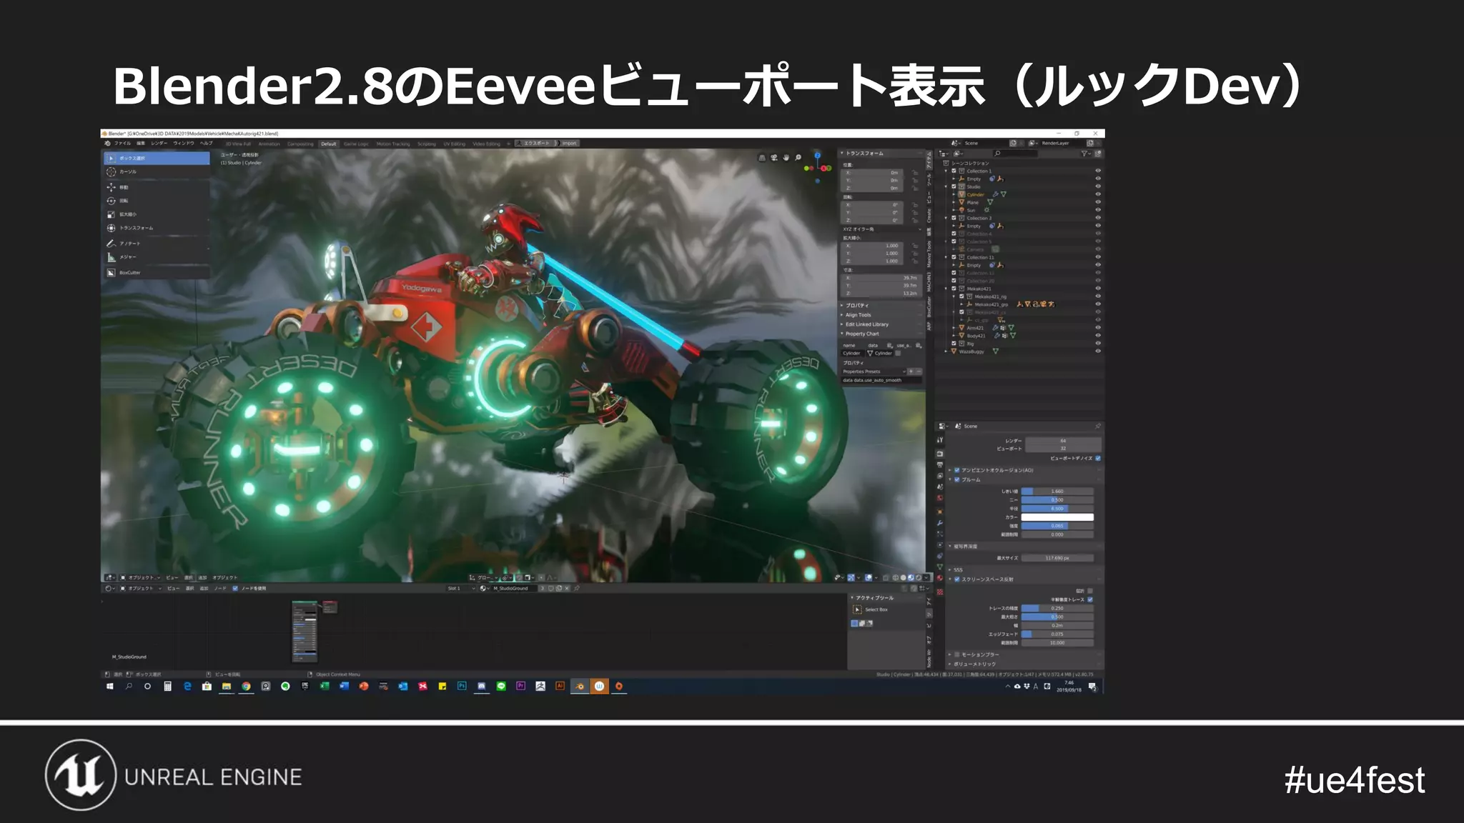Collapse the Collection 3 tree arrow
The width and height of the screenshot is (1464, 823).
(946, 218)
